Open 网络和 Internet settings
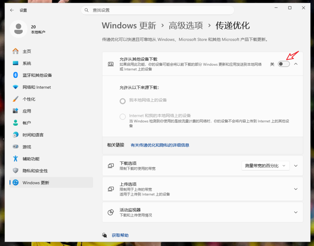This screenshot has width=314, height=246. tap(51, 87)
